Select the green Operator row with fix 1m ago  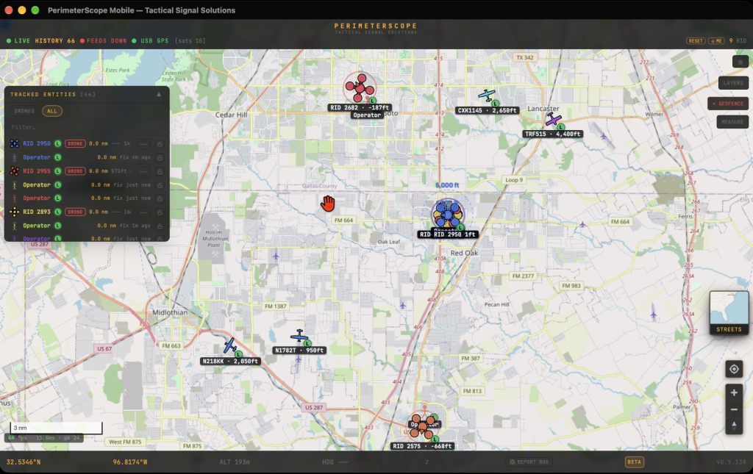click(87, 226)
